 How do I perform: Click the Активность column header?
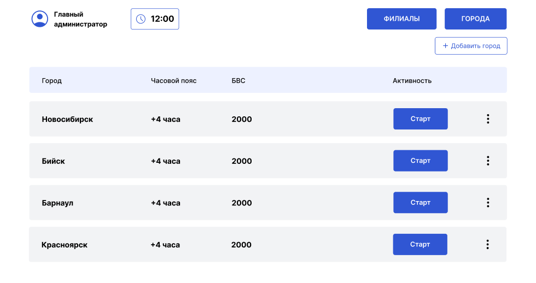(x=412, y=81)
